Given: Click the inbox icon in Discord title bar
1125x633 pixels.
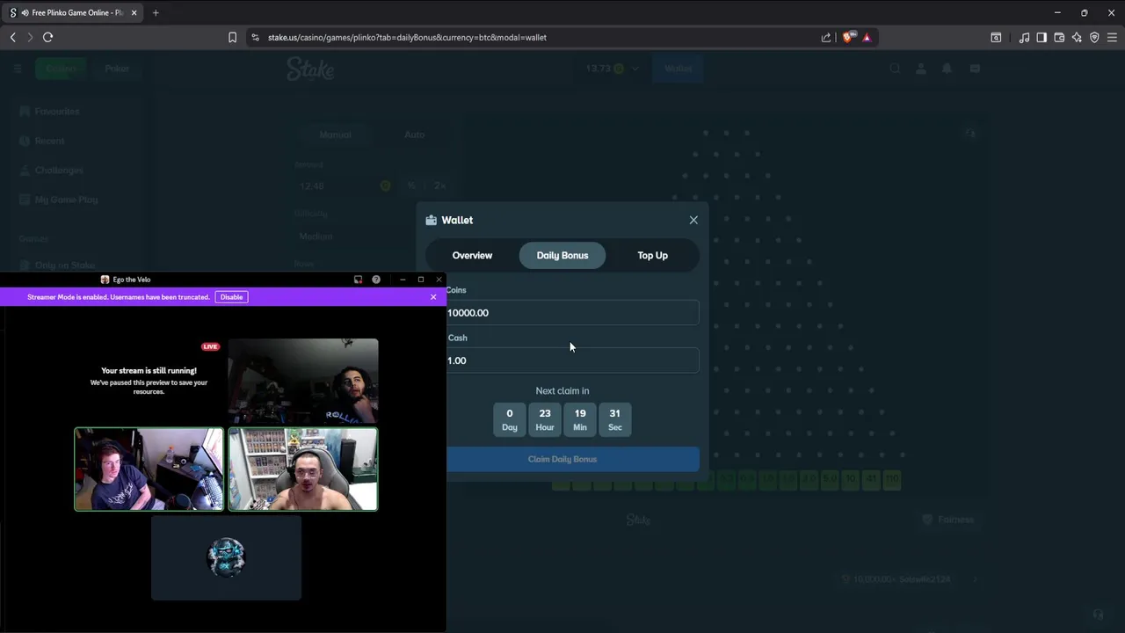Looking at the screenshot, I should point(358,280).
